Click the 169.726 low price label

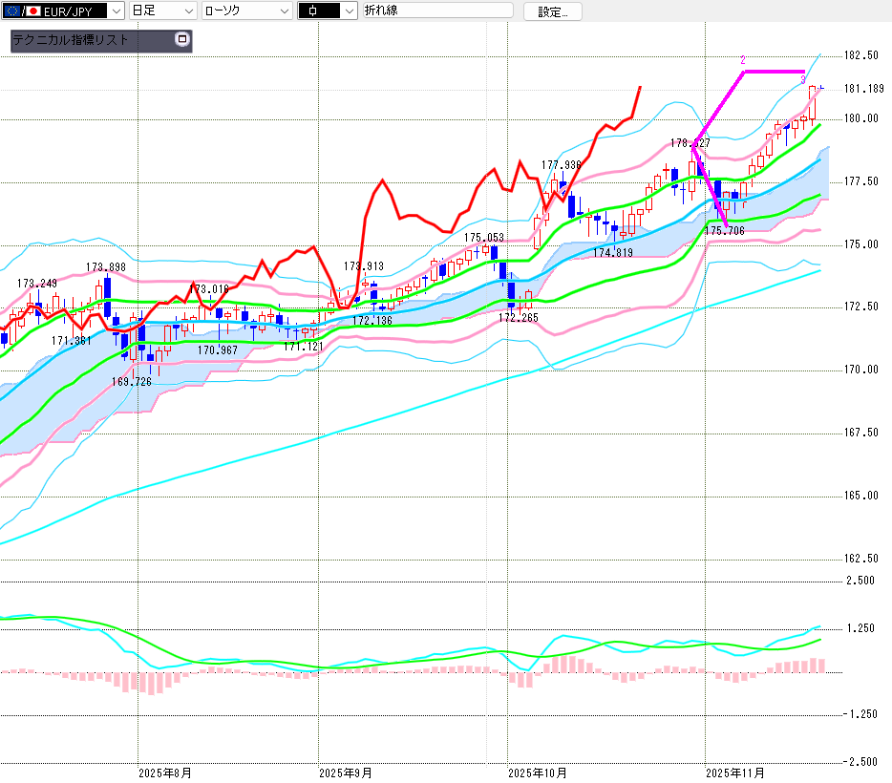pos(132,382)
